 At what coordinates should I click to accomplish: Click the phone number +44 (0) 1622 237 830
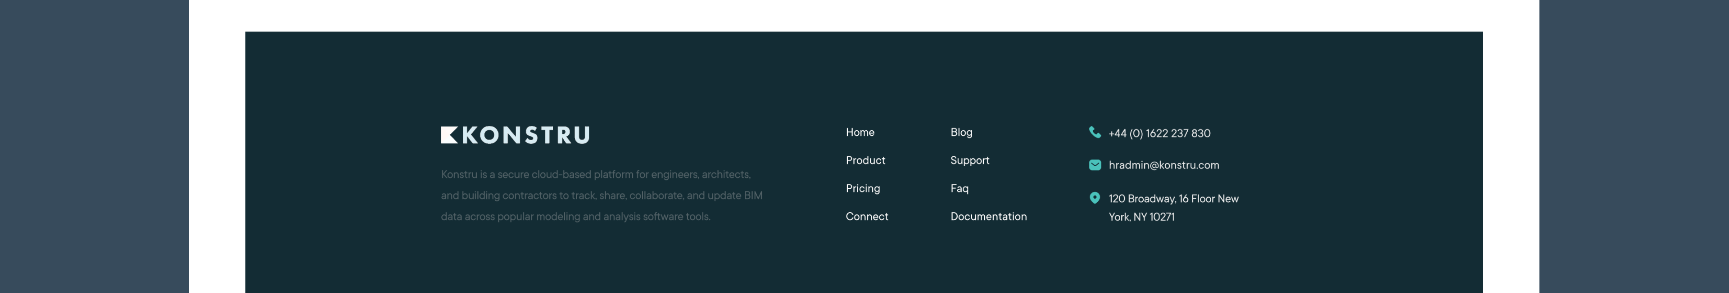(x=1159, y=133)
